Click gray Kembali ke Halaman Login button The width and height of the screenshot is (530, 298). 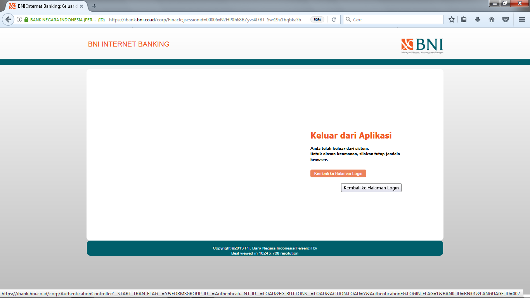tap(371, 188)
